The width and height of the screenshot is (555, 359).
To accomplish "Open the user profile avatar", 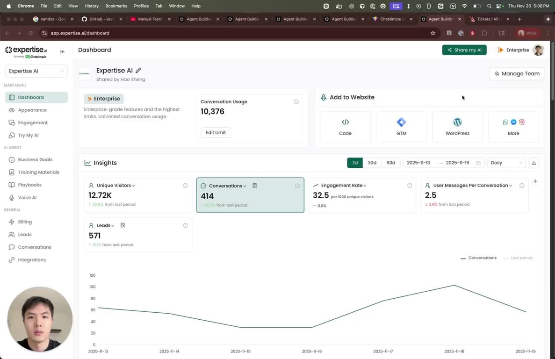I will 538,50.
